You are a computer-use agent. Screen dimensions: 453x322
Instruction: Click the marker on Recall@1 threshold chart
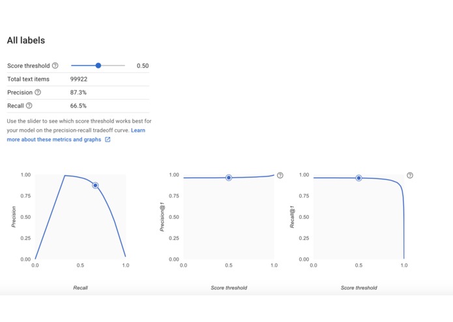(358, 177)
